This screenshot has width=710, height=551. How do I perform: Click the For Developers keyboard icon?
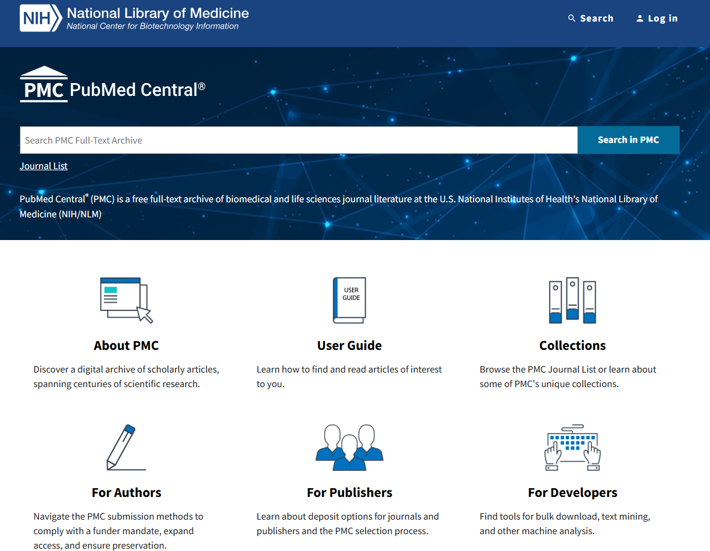click(x=572, y=446)
